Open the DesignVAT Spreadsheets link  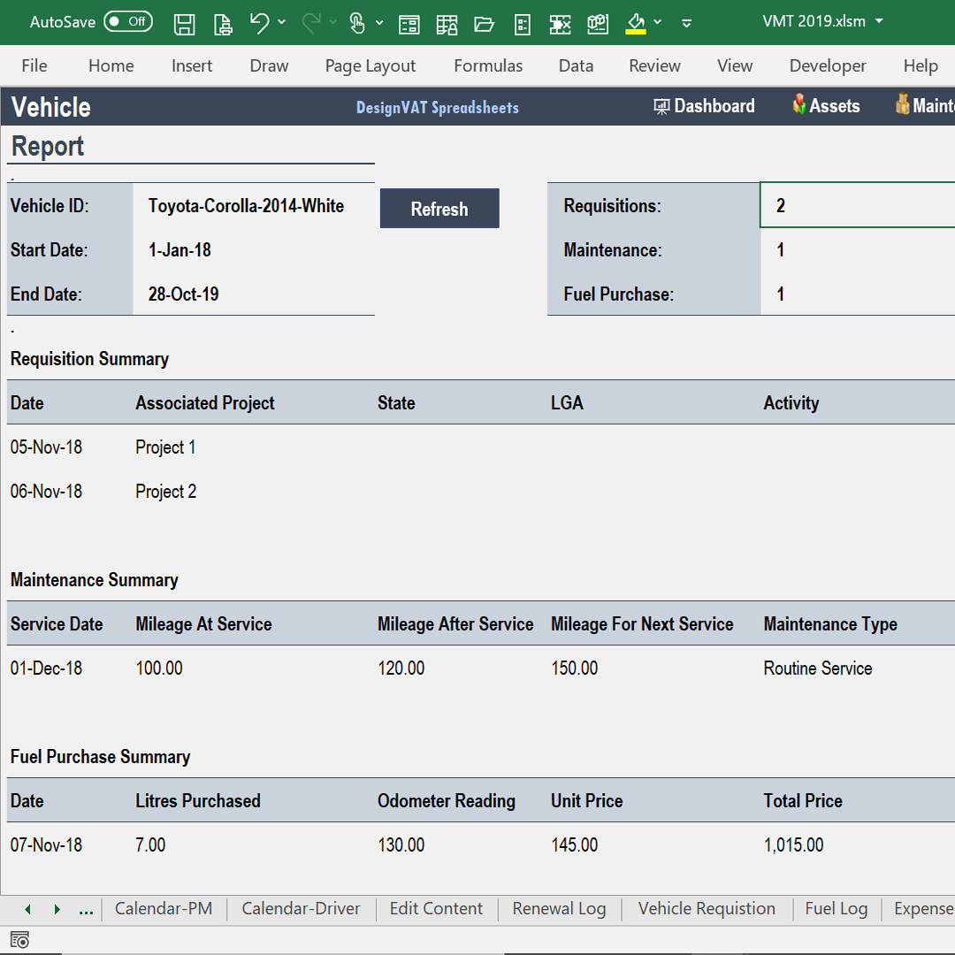pyautogui.click(x=437, y=107)
